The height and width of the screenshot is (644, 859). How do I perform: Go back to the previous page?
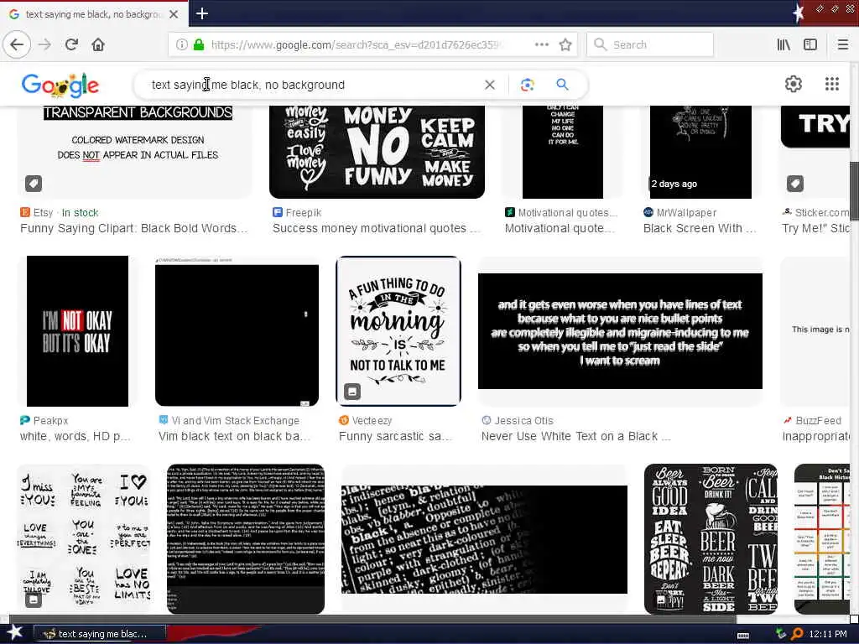point(17,44)
